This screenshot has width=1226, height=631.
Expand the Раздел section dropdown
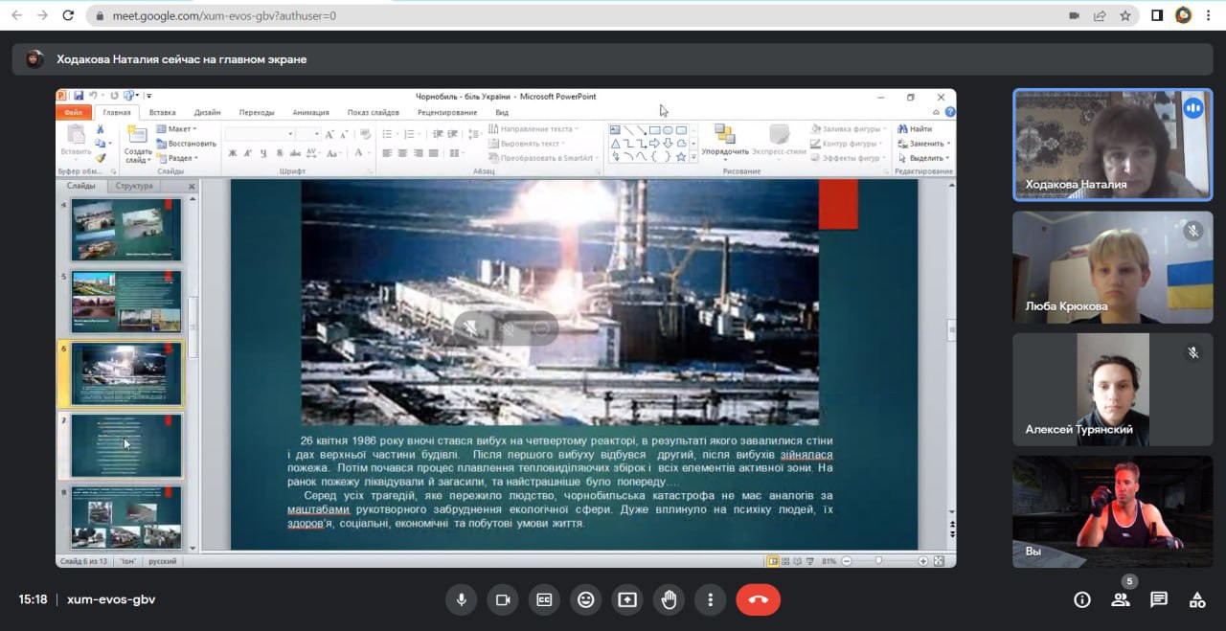[x=177, y=158]
